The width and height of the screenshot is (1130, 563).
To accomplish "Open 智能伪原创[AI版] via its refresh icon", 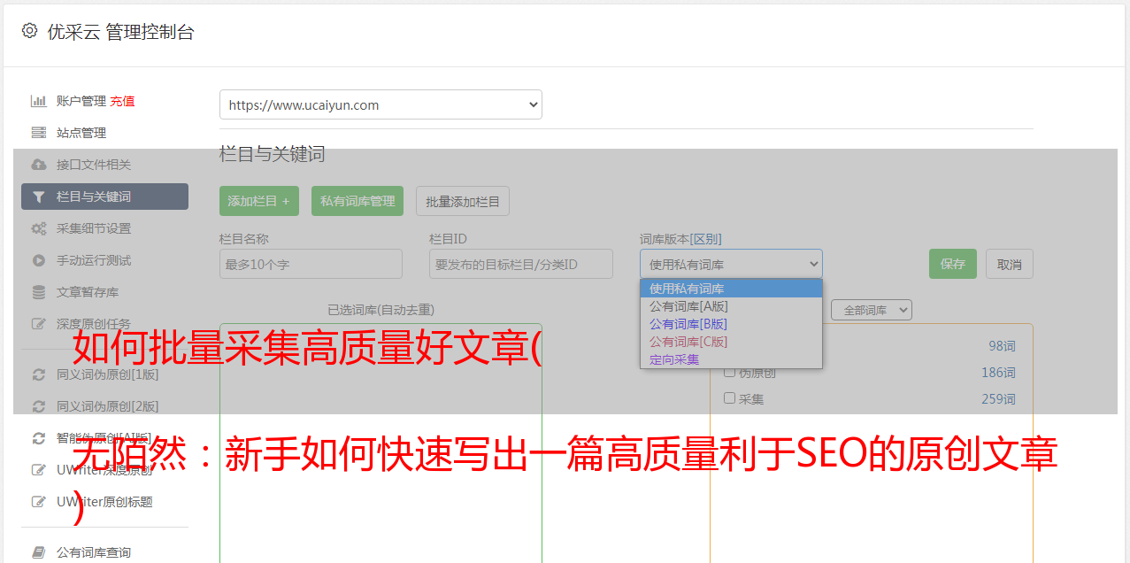I will point(38,438).
